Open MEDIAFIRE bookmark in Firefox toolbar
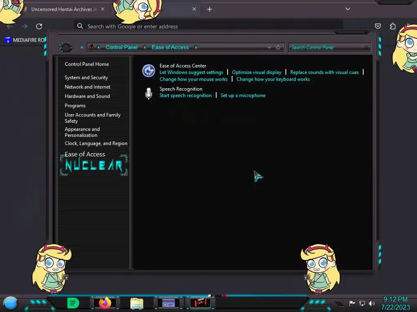The image size is (417, 312). point(25,40)
